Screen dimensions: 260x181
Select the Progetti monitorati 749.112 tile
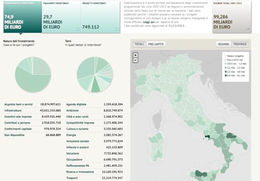pos(101,17)
